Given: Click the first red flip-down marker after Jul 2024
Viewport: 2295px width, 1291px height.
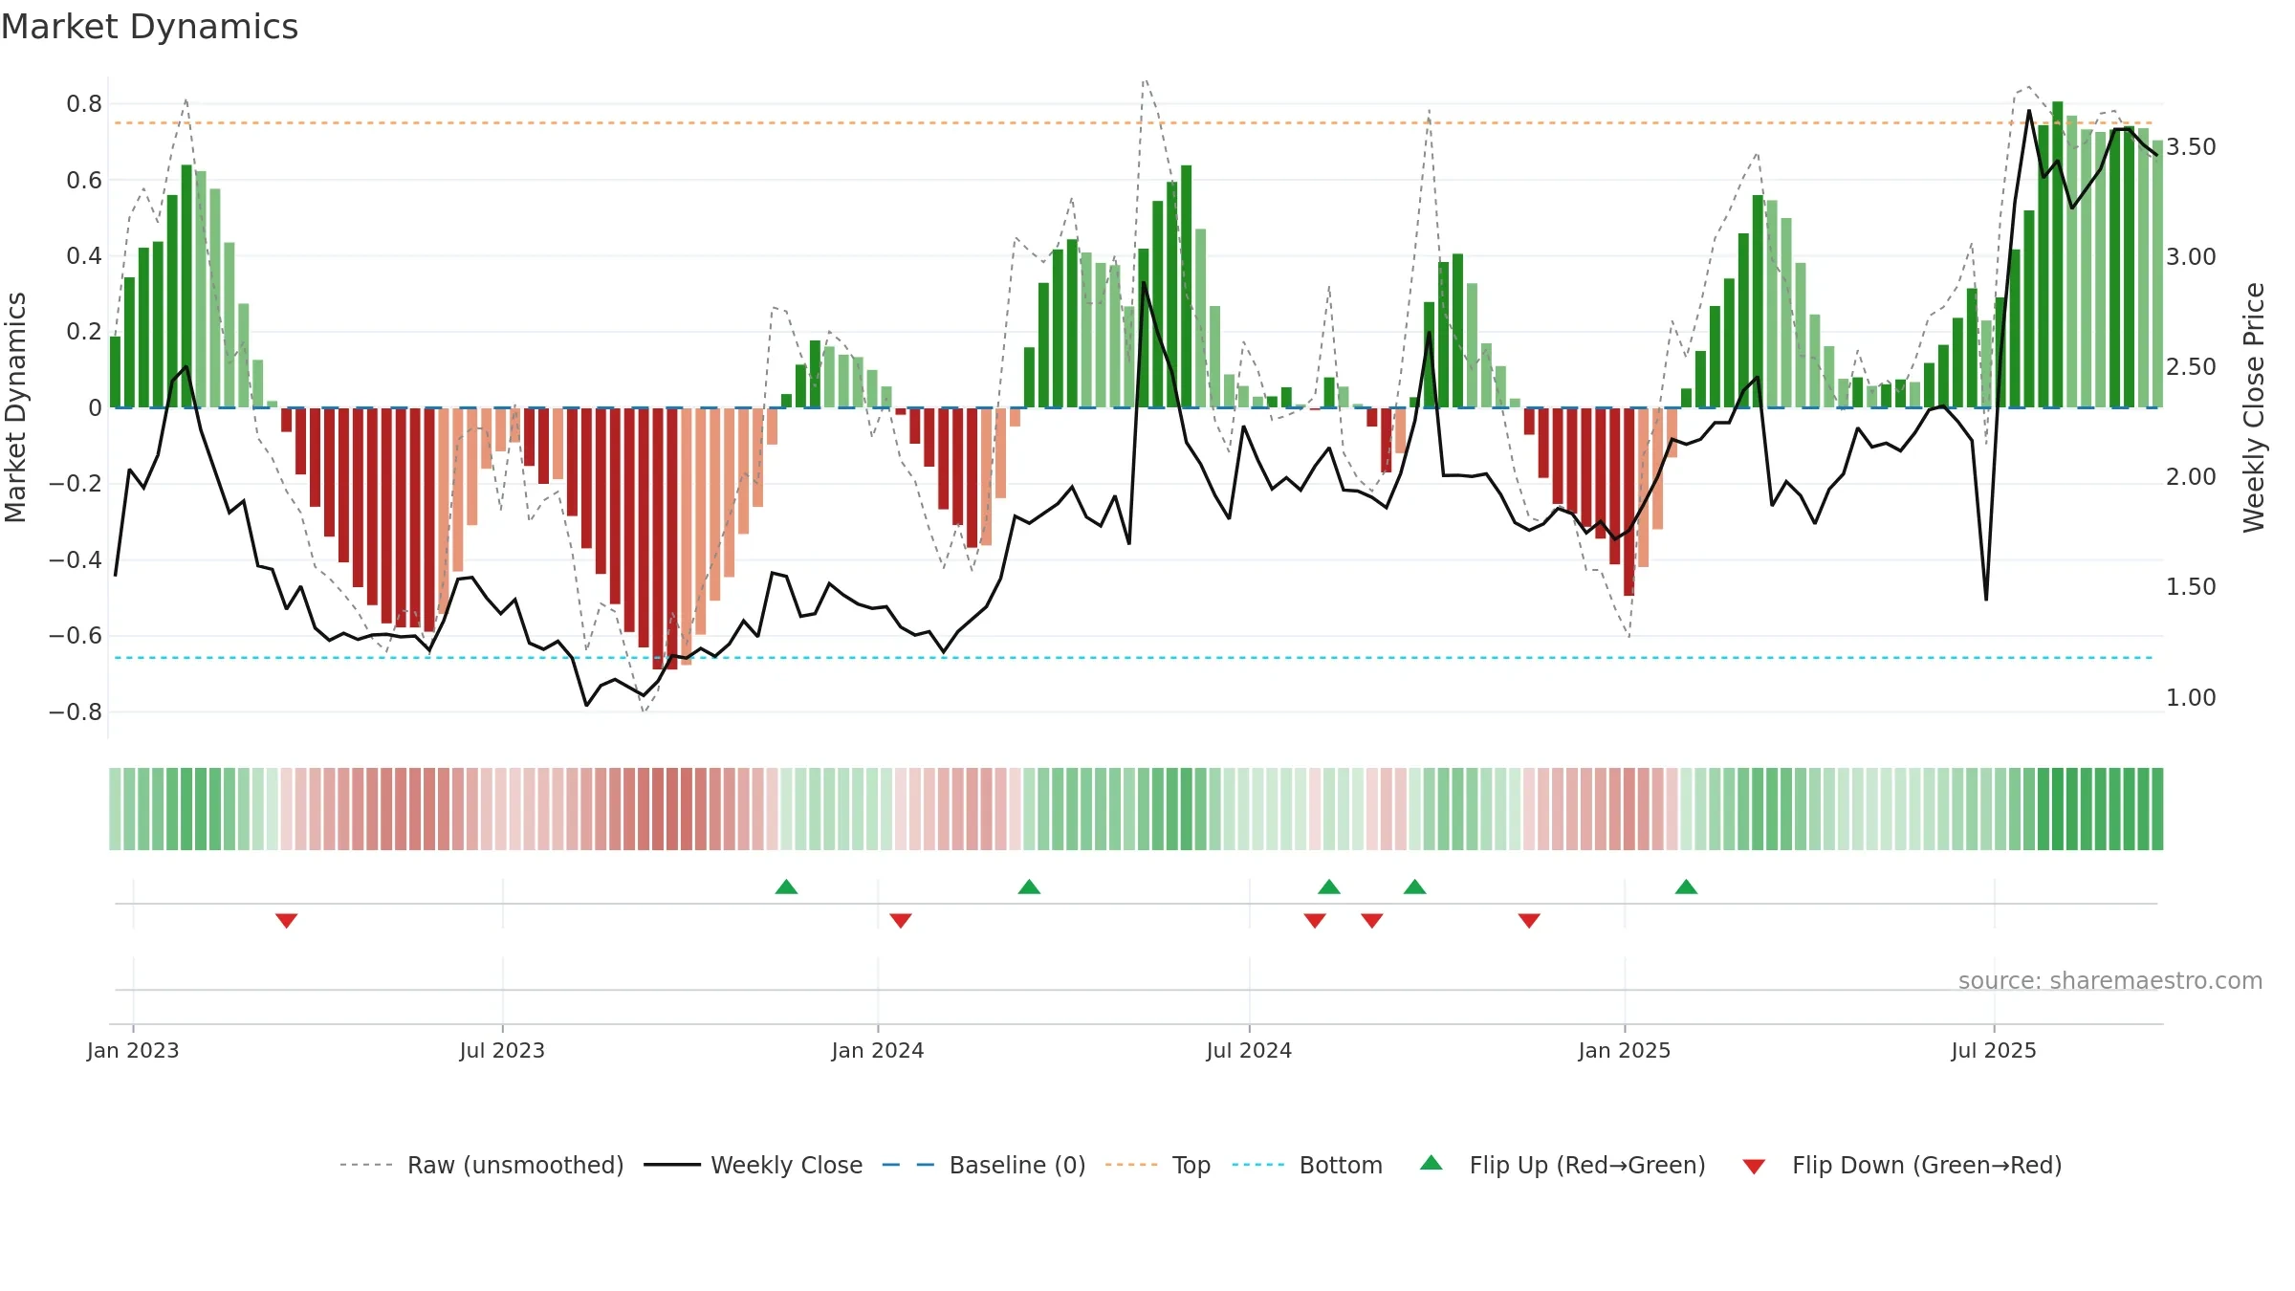Looking at the screenshot, I should 1315,921.
